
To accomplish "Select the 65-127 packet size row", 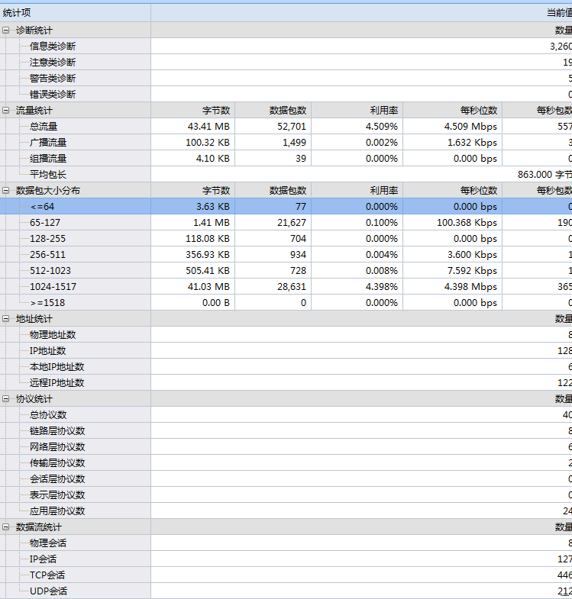I will point(286,223).
